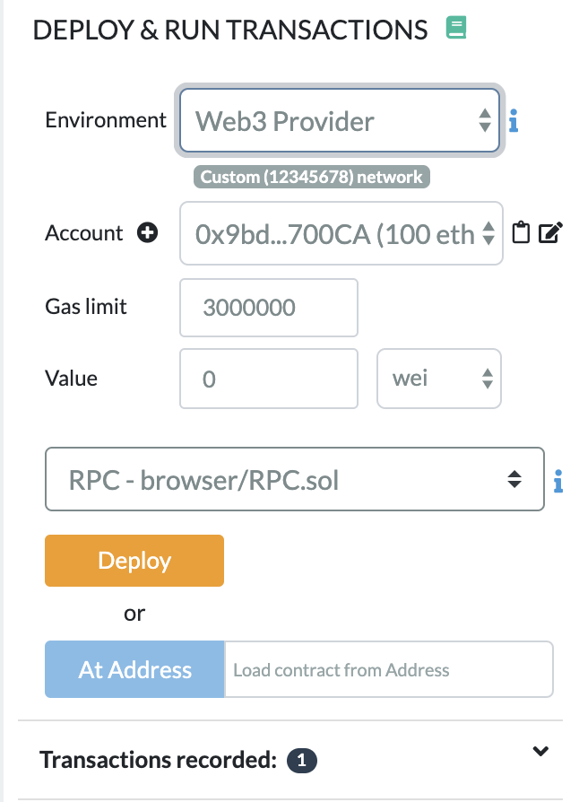Click info icon beside contract selector
Screen dimensions: 579x802
tap(557, 482)
